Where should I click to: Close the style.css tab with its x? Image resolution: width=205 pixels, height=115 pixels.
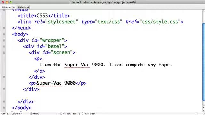pyautogui.click(x=19, y=7)
